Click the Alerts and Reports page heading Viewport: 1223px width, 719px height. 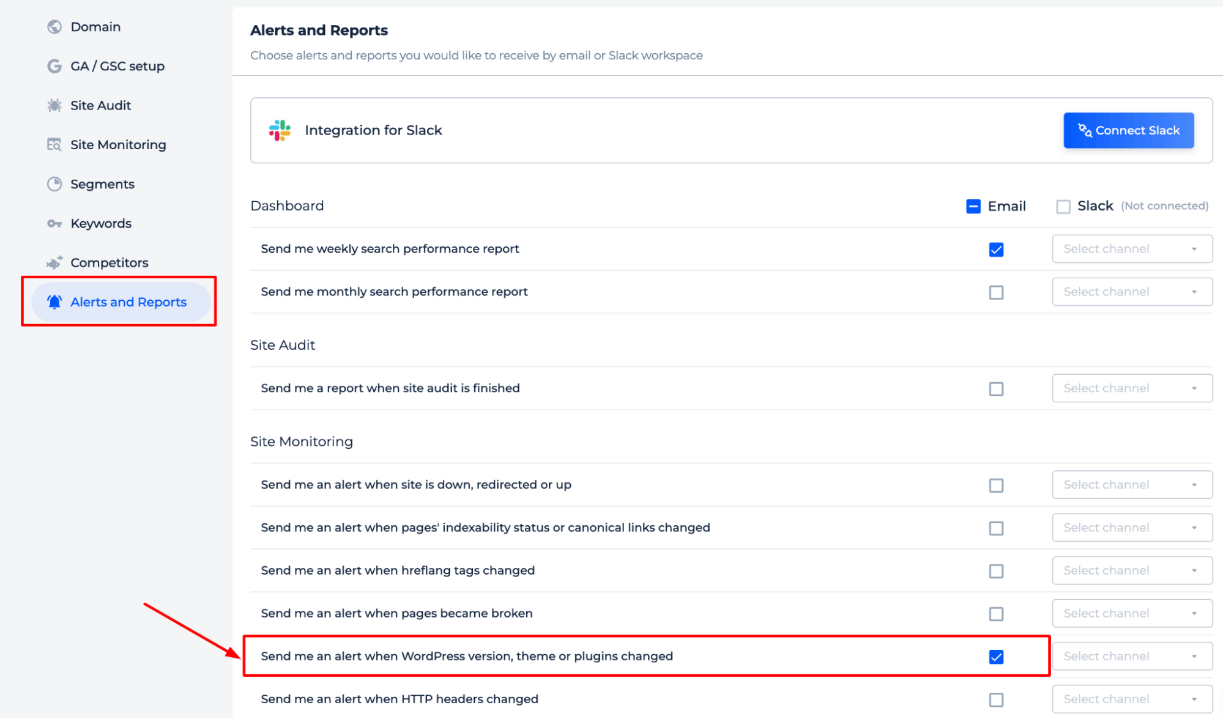tap(319, 30)
